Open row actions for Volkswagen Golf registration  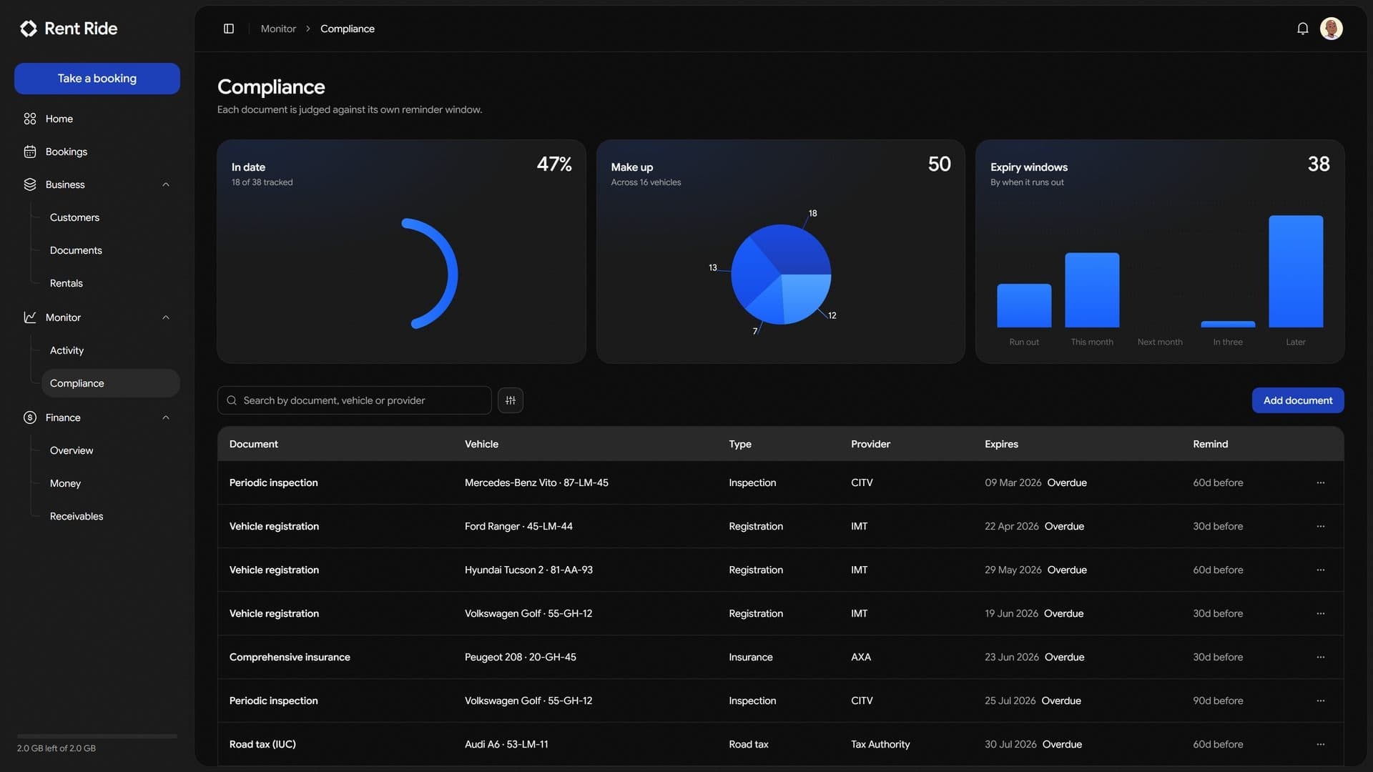(1320, 613)
